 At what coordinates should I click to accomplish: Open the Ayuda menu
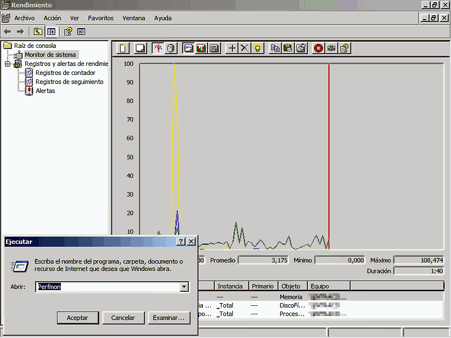coord(163,18)
